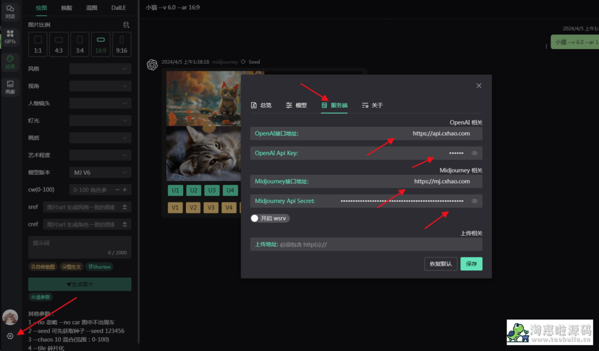Upscale image with U4 button

230,190
